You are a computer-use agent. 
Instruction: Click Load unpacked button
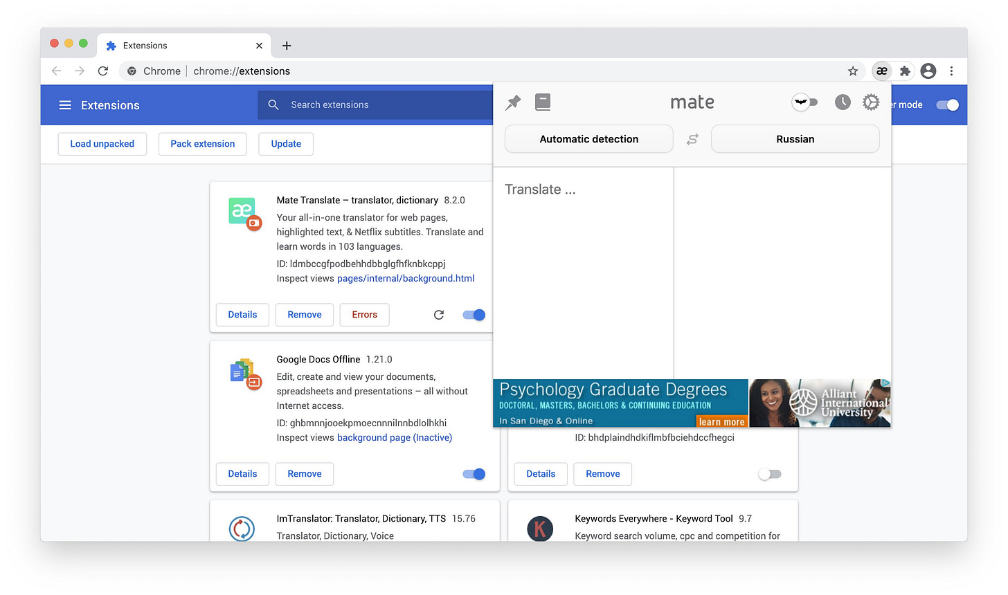[x=102, y=144]
